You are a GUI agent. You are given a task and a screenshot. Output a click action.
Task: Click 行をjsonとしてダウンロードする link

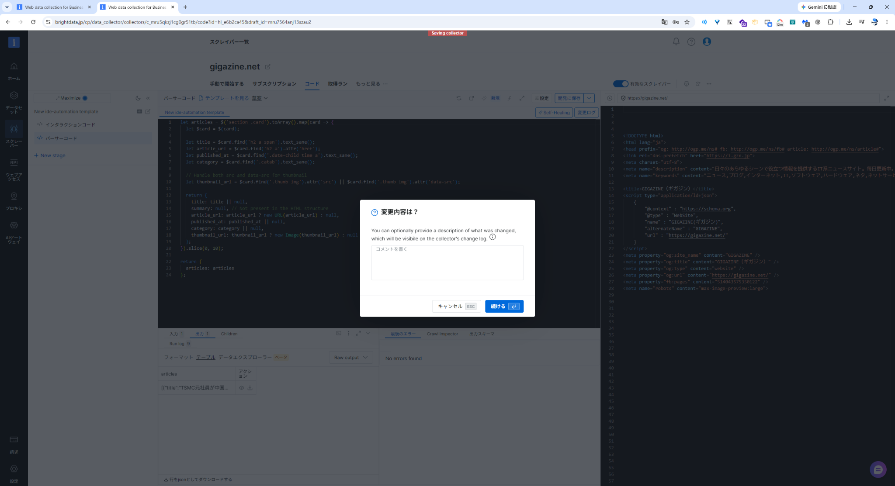pyautogui.click(x=198, y=479)
